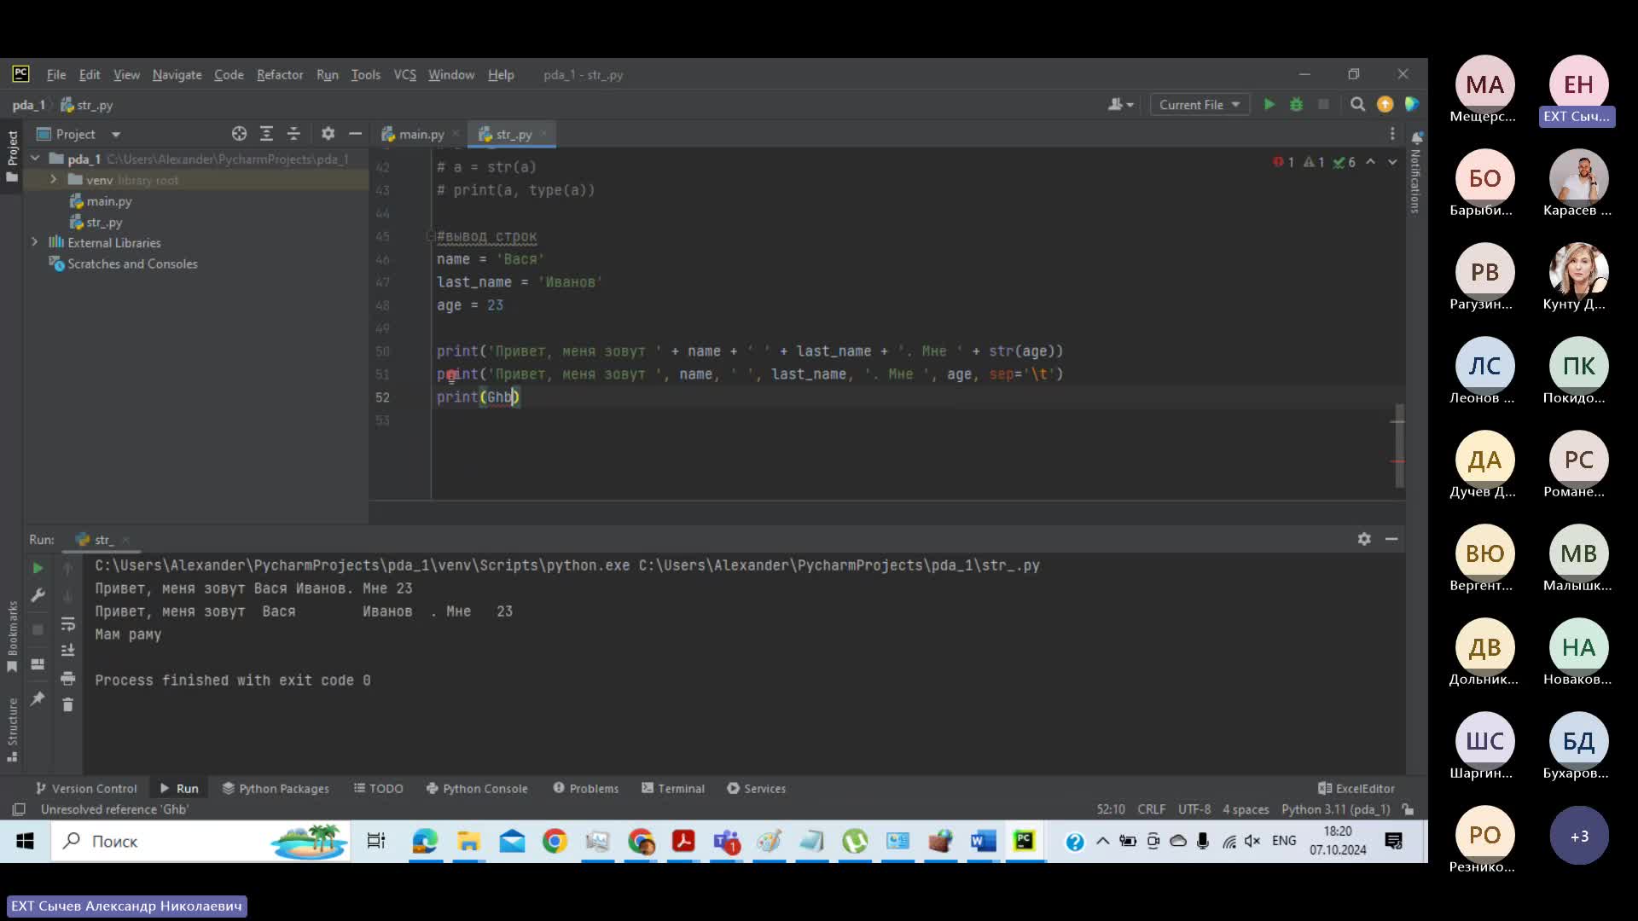Toggle read-only lock icon in status bar
This screenshot has height=921, width=1638.
click(1409, 809)
